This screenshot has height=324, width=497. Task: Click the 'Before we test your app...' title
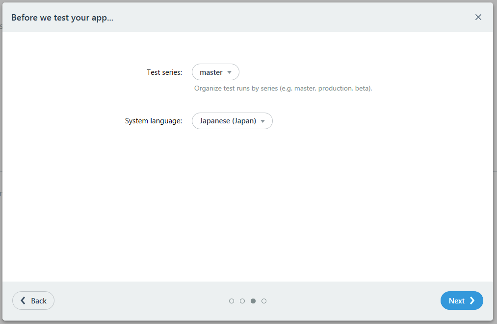click(x=62, y=18)
